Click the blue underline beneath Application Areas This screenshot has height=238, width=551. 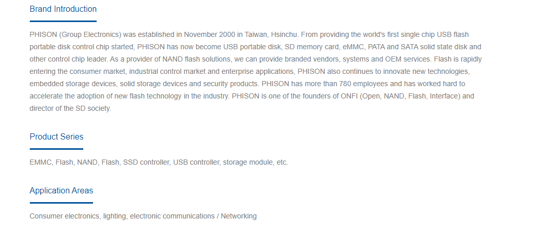click(61, 203)
